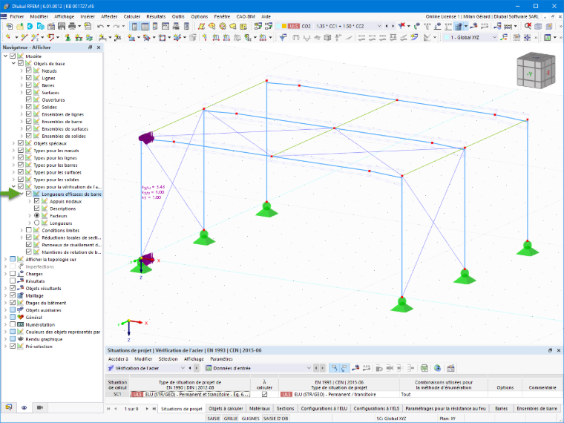Switch to the Matériaux tab
This screenshot has height=423, width=564.
pos(259,408)
